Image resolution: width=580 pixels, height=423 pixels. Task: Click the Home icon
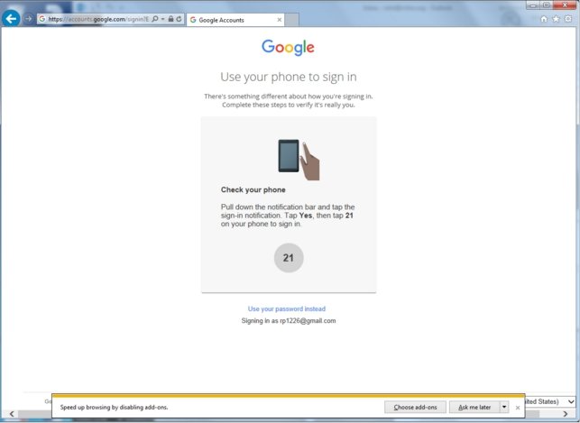544,19
